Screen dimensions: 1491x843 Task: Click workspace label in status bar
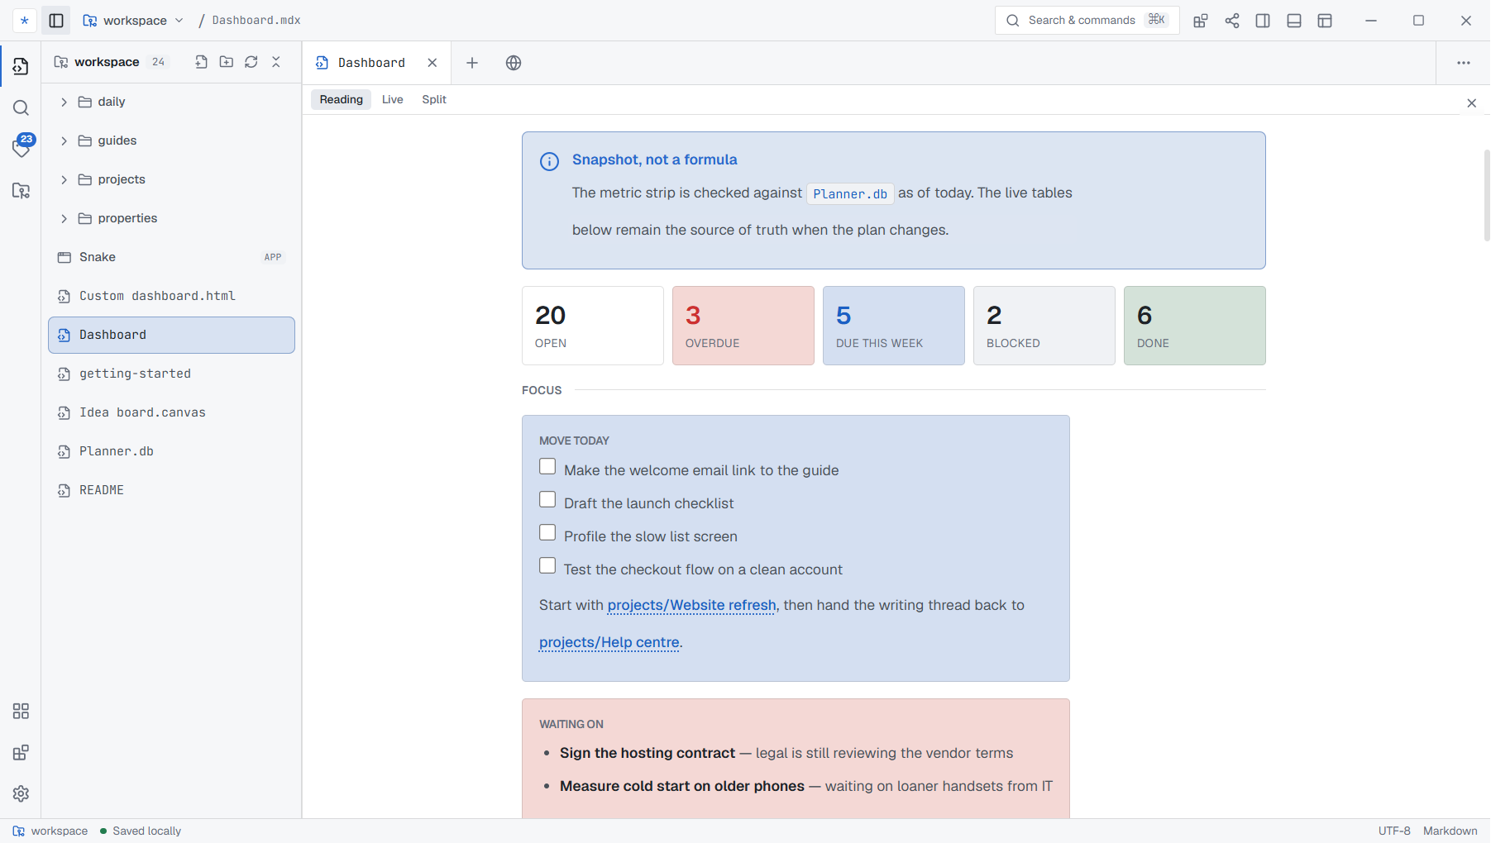50,831
